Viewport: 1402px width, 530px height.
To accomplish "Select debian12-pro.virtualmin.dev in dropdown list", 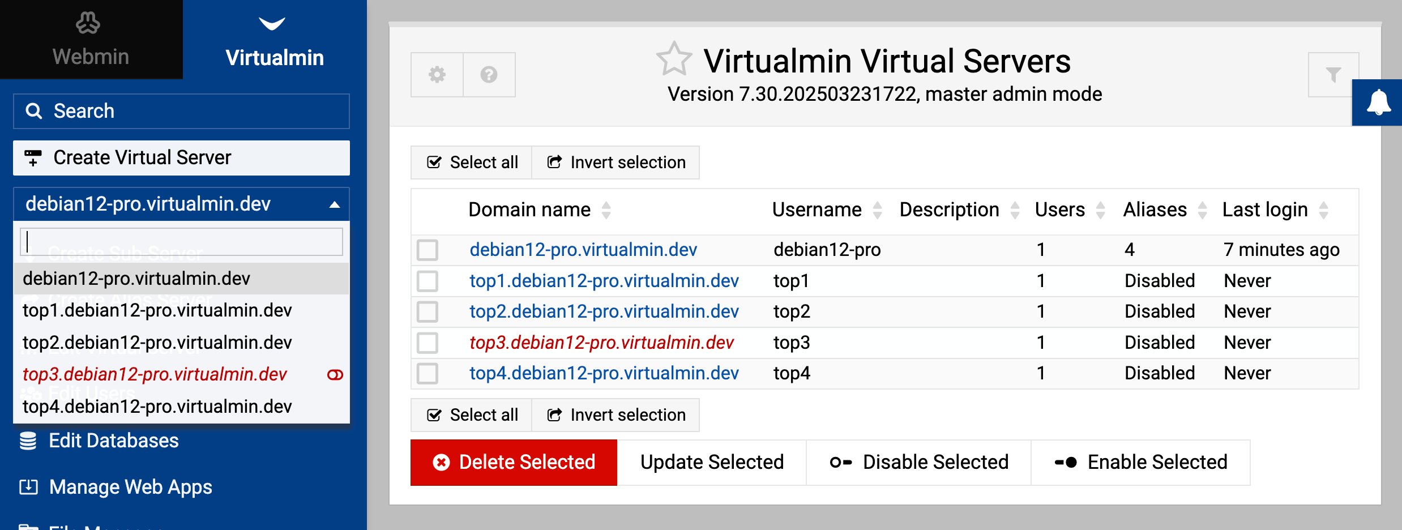I will (x=181, y=279).
